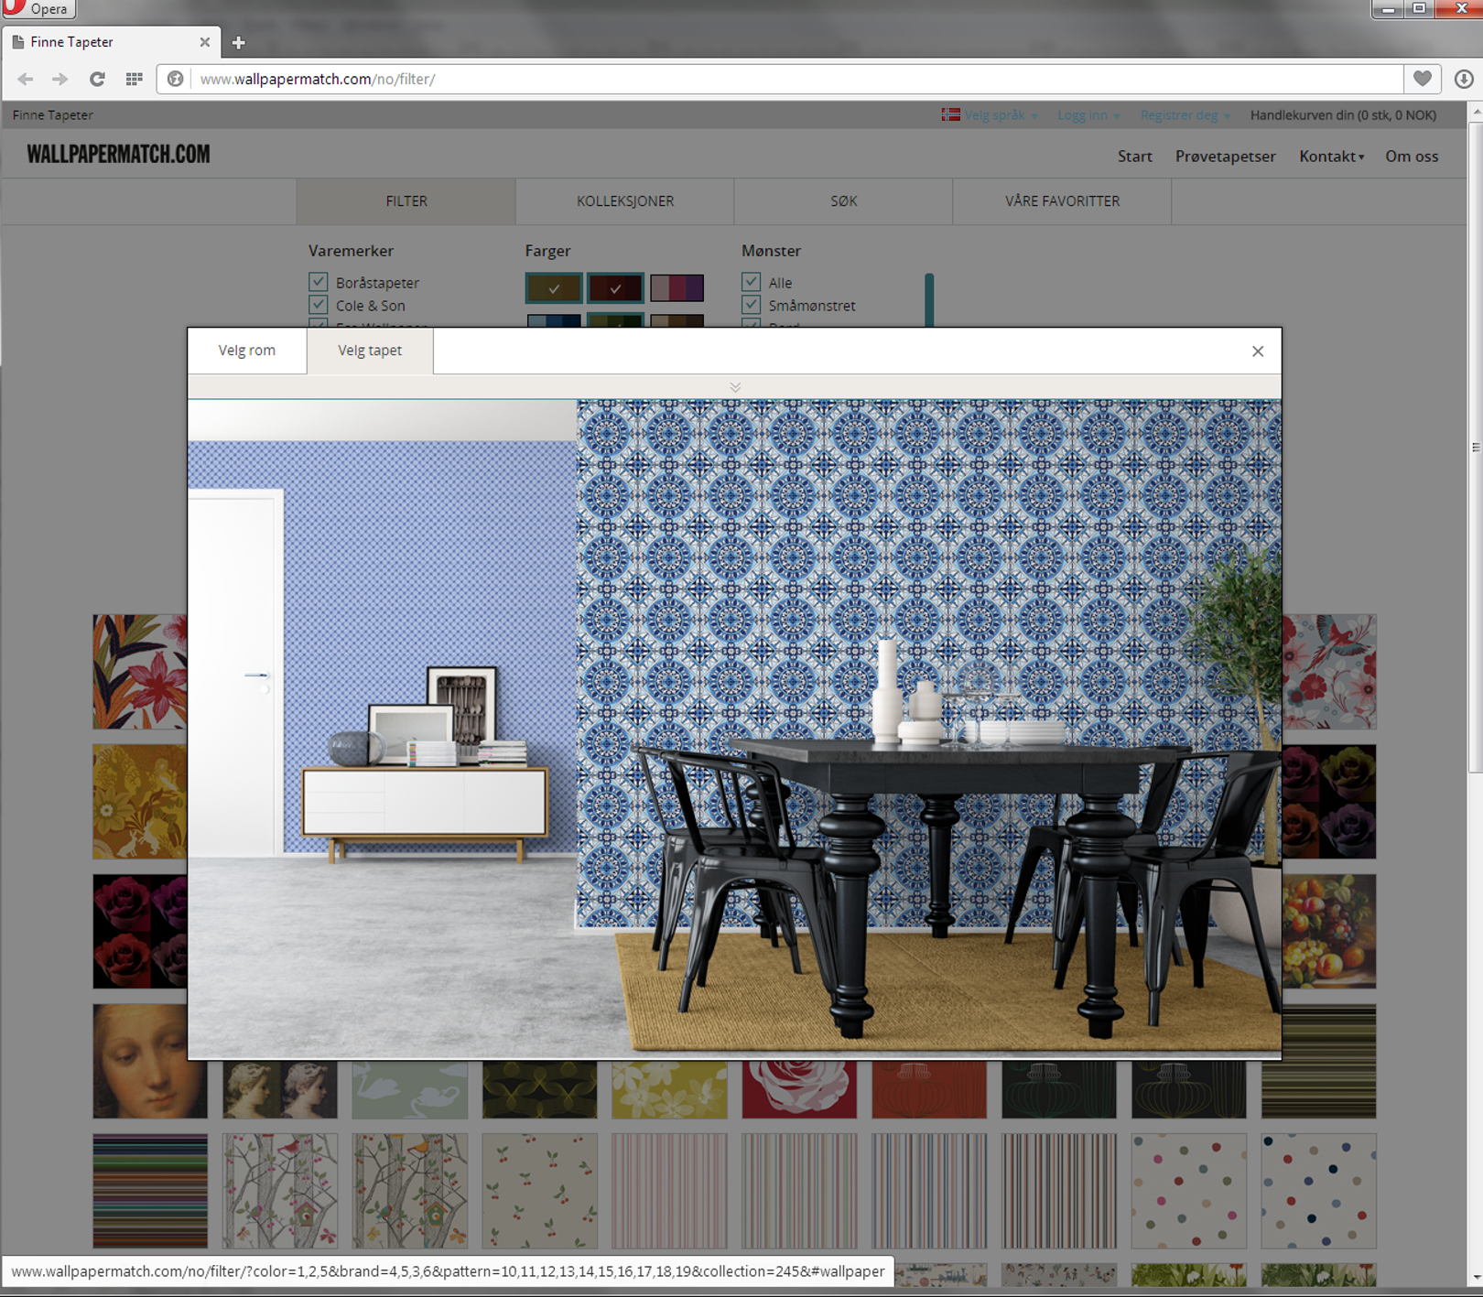
Task: Click the back navigation arrow
Action: [x=26, y=80]
